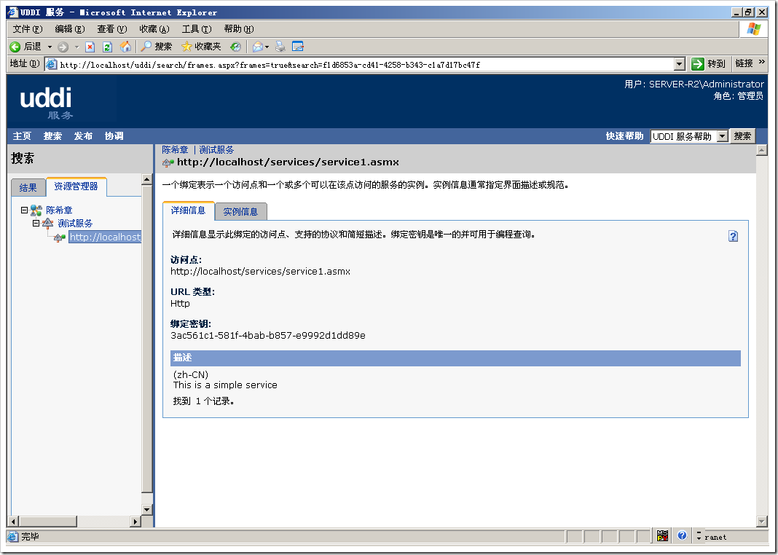The width and height of the screenshot is (778, 555).
Task: Click tree pane horizontal scrollbar right arrow
Action: 135,521
